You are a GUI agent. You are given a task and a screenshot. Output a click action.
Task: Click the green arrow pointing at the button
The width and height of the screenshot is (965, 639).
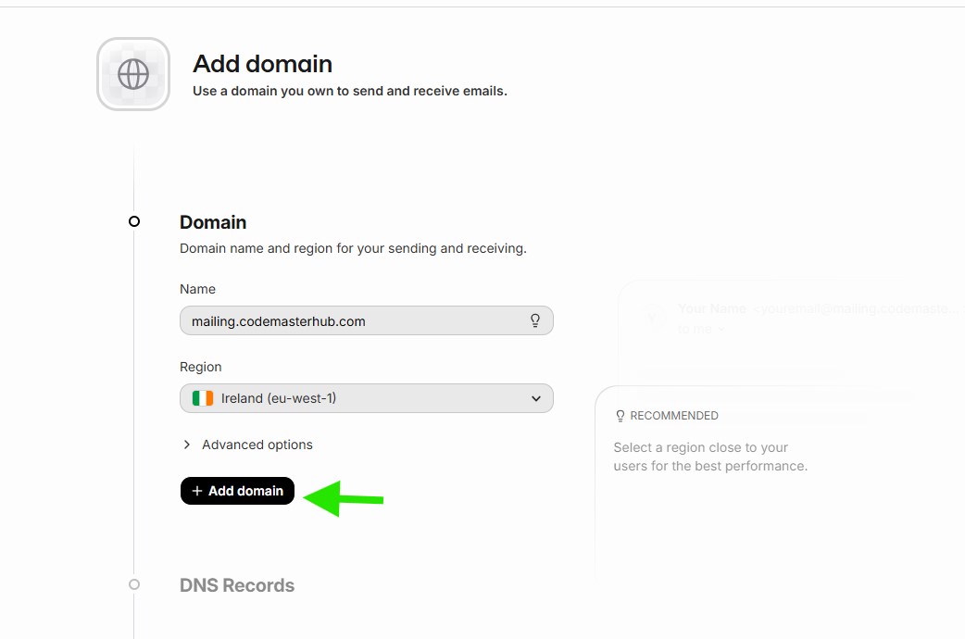[x=344, y=498]
